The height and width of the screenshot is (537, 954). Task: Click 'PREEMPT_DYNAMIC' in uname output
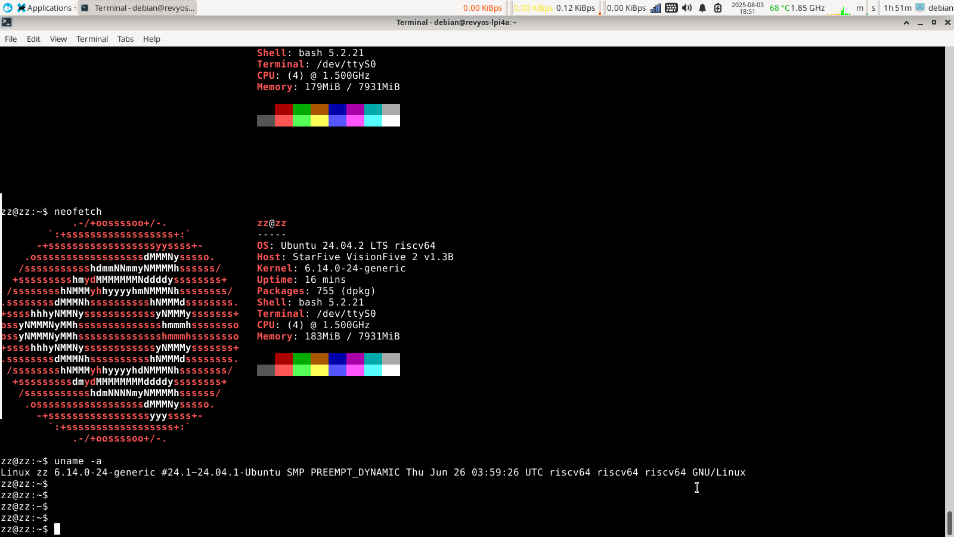coord(355,472)
